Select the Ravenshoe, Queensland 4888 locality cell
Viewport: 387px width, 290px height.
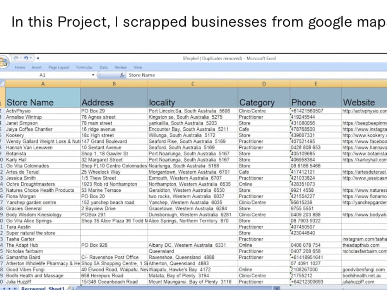tap(193, 257)
